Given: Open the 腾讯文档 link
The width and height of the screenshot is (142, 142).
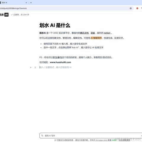Looking at the screenshot, I should [x=84, y=33].
